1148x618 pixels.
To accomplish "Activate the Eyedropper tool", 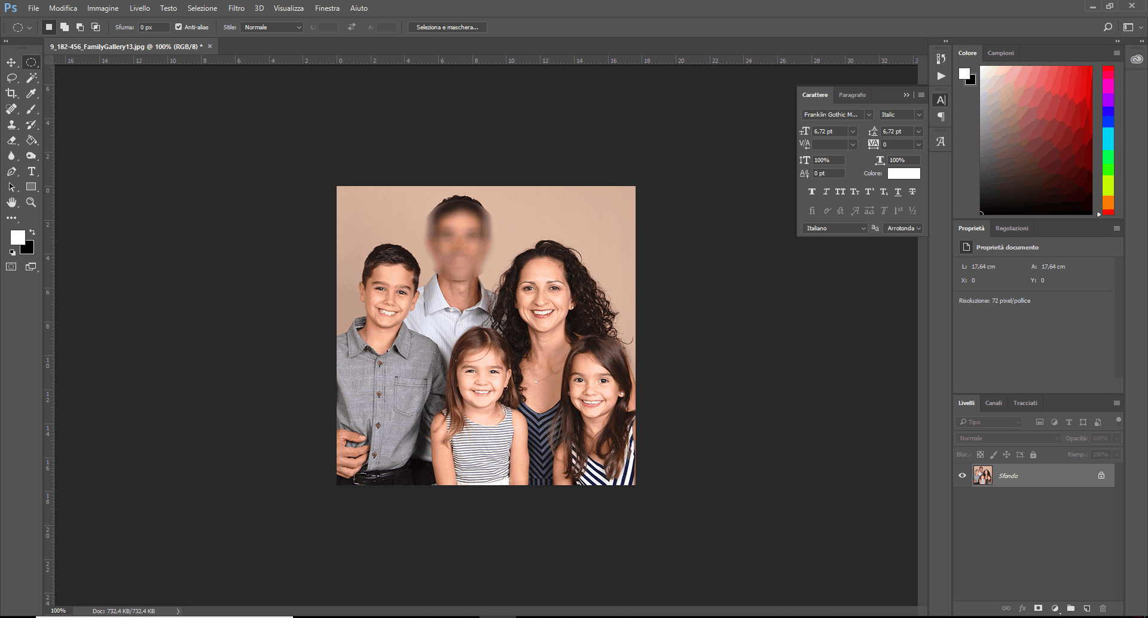I will click(x=31, y=93).
